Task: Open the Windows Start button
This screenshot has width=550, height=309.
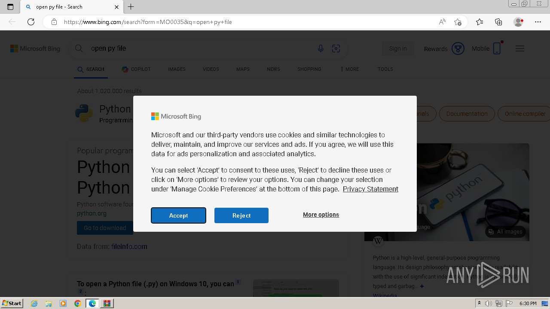Action: (x=12, y=303)
